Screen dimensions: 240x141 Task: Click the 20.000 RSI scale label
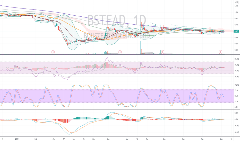(237, 77)
